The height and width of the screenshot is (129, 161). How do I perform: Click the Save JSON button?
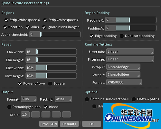[x=49, y=124]
